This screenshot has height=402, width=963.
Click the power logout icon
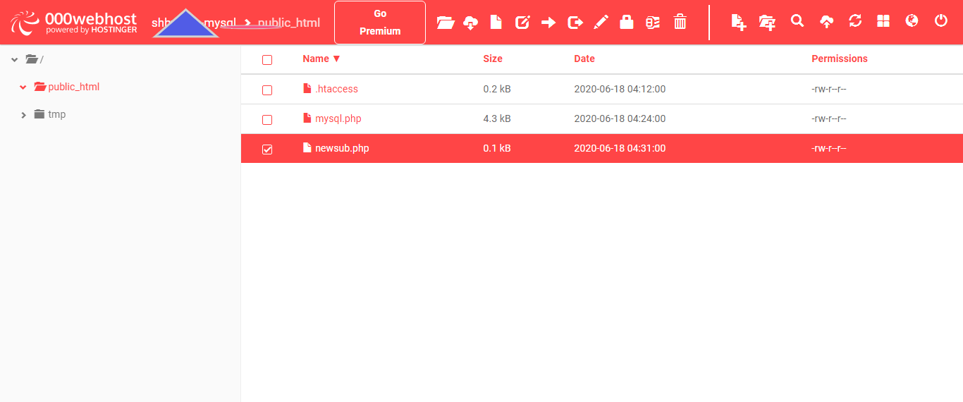pyautogui.click(x=941, y=21)
